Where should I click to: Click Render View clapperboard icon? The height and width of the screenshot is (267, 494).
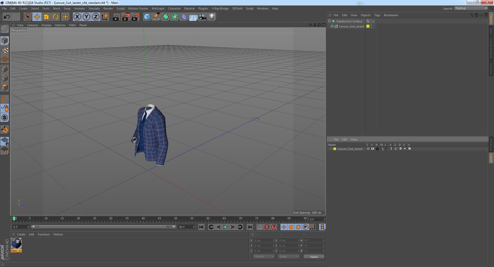[116, 17]
